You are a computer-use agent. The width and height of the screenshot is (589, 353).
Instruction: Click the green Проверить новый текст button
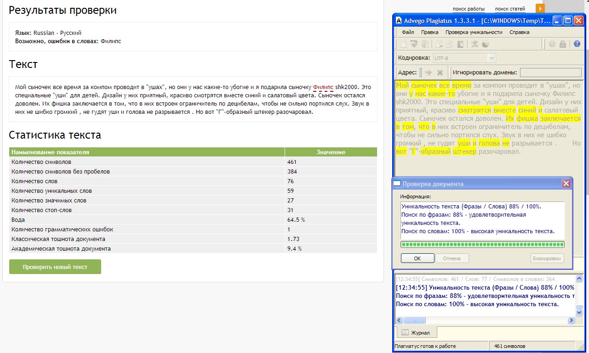point(55,267)
